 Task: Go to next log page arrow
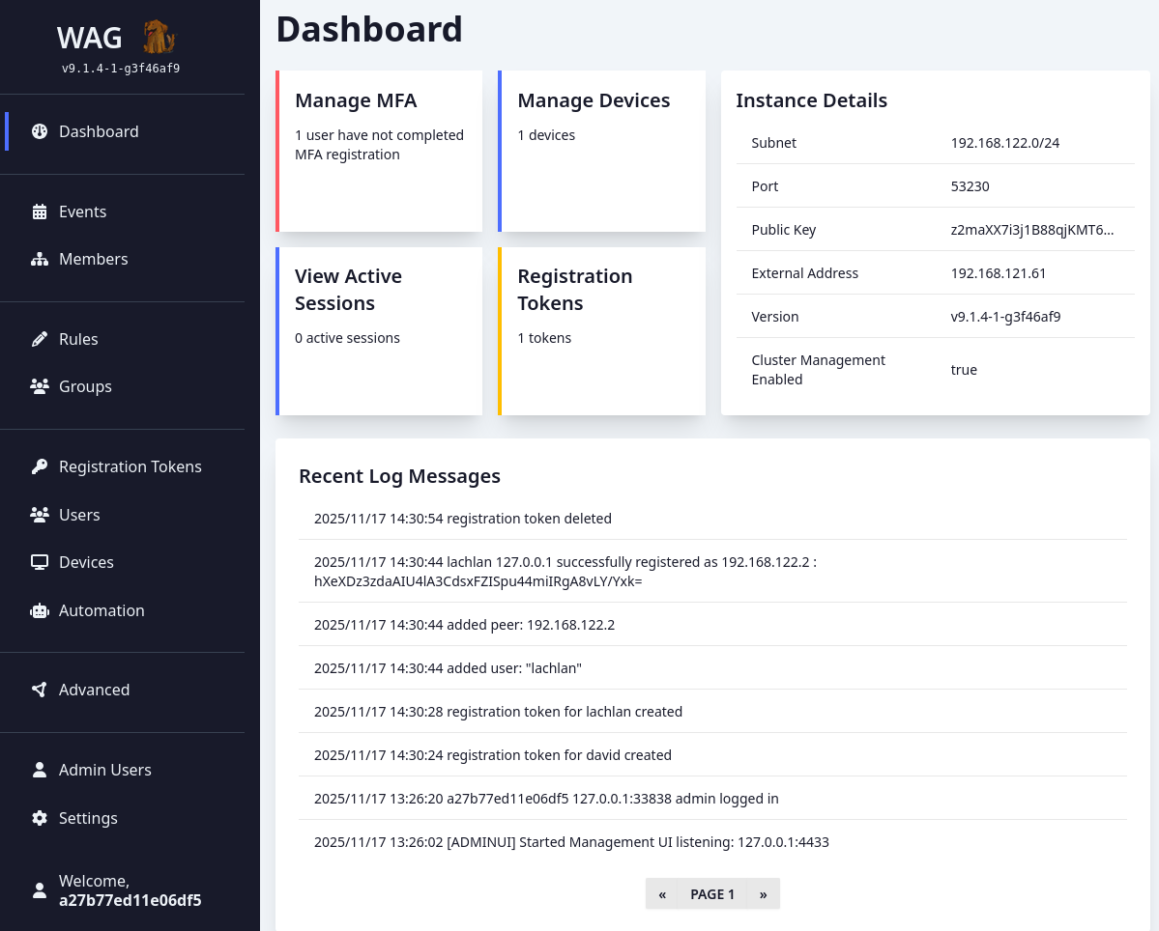point(763,894)
